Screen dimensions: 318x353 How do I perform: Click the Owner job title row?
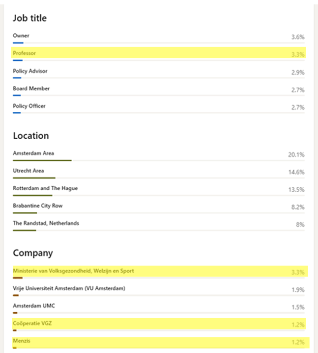pos(21,36)
